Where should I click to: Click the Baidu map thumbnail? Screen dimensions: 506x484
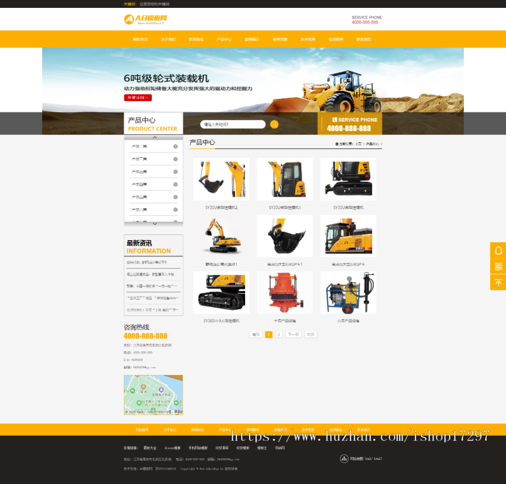pyautogui.click(x=153, y=395)
